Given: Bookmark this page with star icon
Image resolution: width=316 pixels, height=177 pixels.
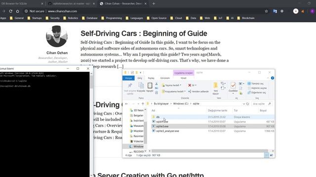Looking at the screenshot, I should point(267,11).
